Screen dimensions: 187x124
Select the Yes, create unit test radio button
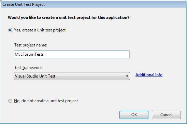(10, 30)
